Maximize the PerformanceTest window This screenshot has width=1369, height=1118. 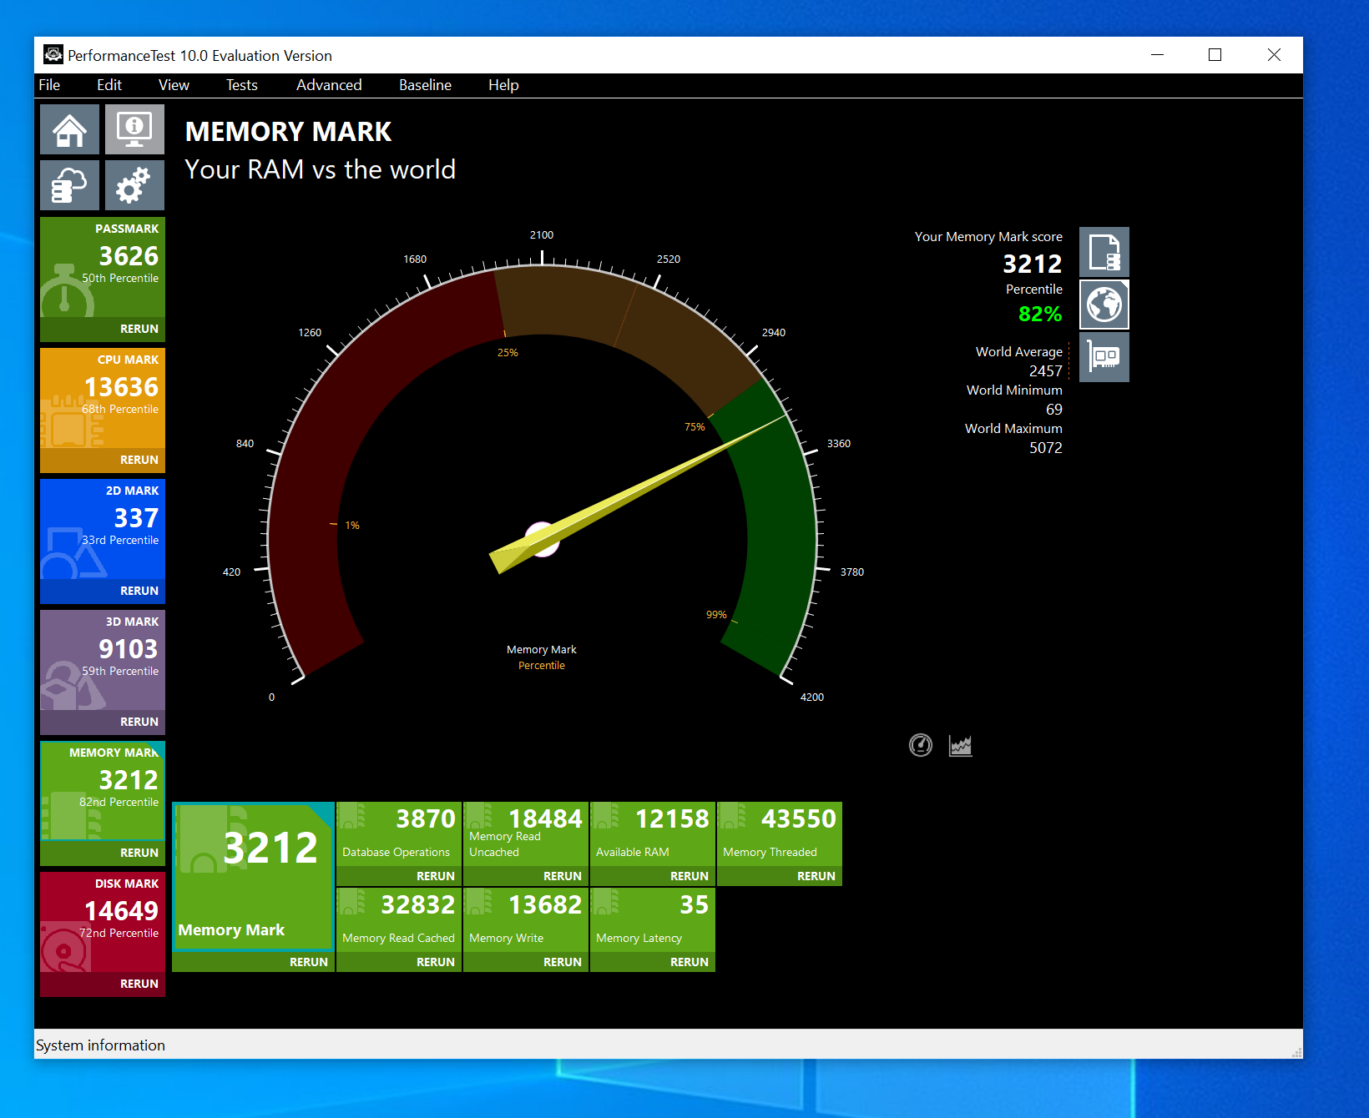pyautogui.click(x=1215, y=55)
